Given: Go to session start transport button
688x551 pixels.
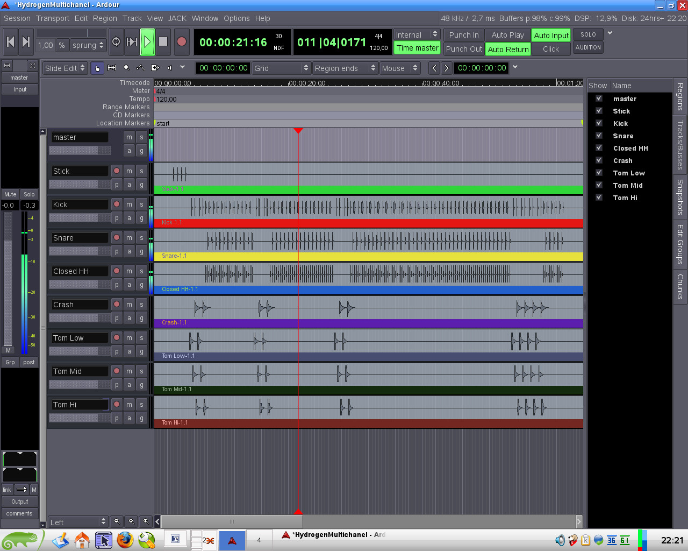Looking at the screenshot, I should point(10,42).
